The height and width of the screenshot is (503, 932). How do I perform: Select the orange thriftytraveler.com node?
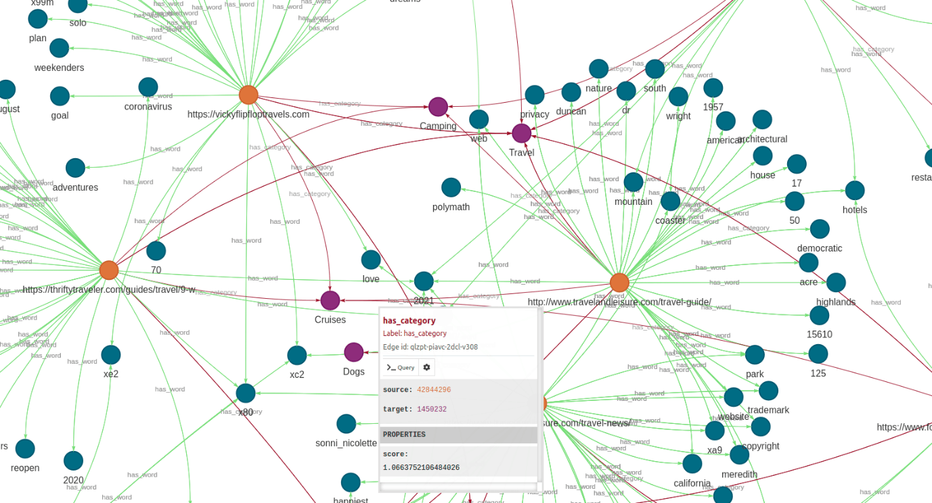click(x=109, y=270)
